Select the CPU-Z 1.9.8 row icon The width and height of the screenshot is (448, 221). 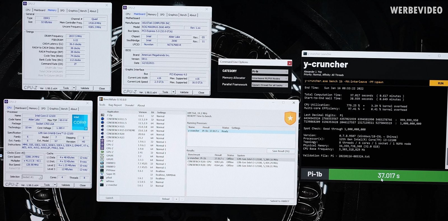[102, 148]
